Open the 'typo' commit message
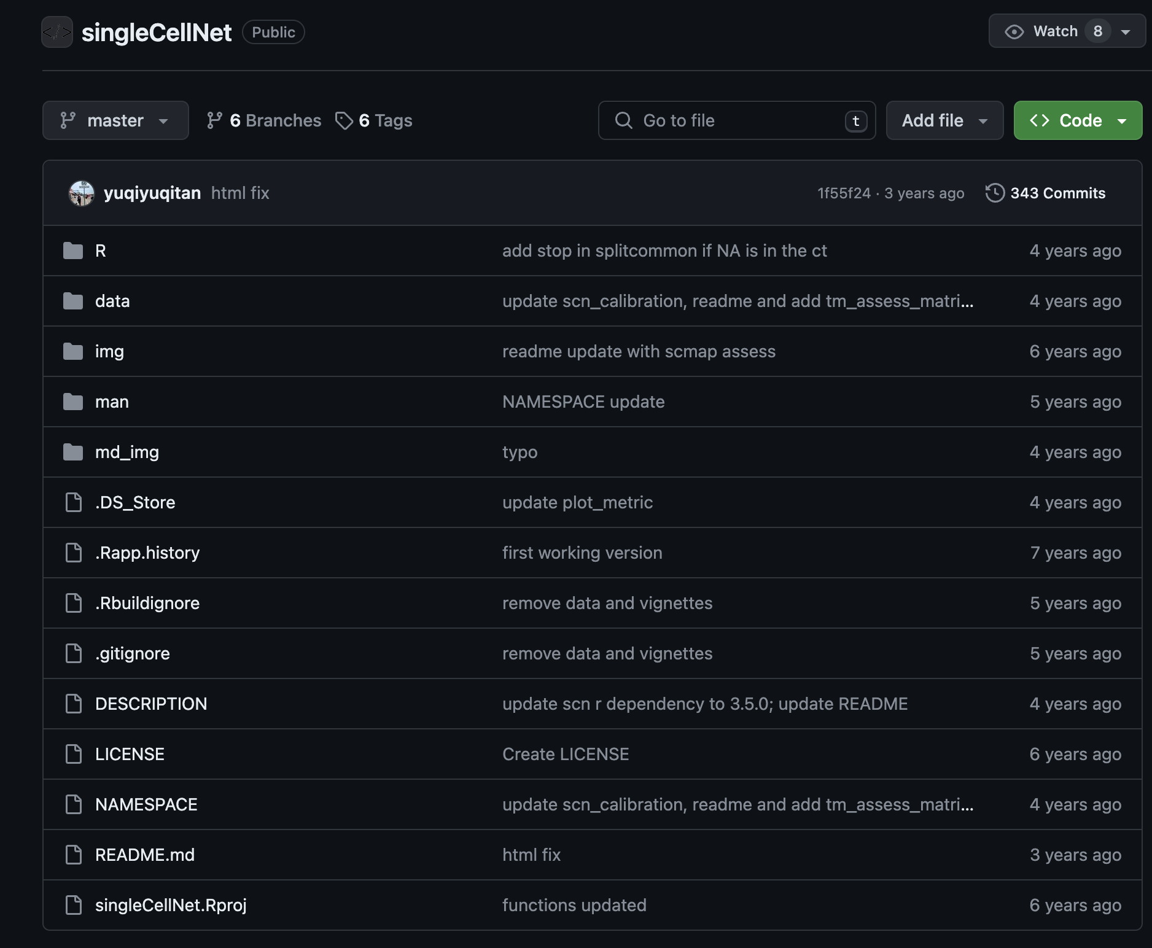 [520, 452]
